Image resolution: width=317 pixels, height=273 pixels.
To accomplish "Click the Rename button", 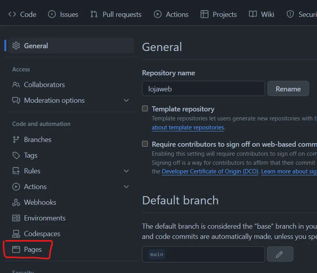I will pos(288,89).
